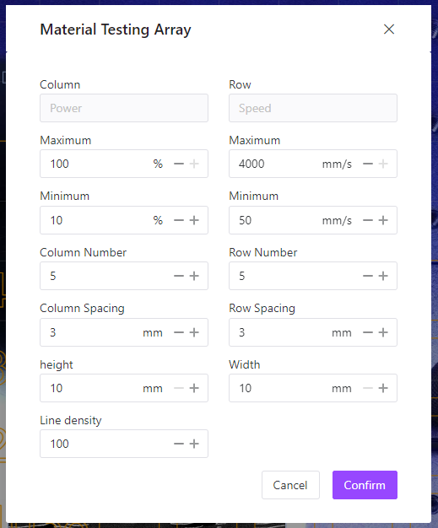The width and height of the screenshot is (438, 528).
Task: Increase the Column Spacing value
Action: [194, 332]
